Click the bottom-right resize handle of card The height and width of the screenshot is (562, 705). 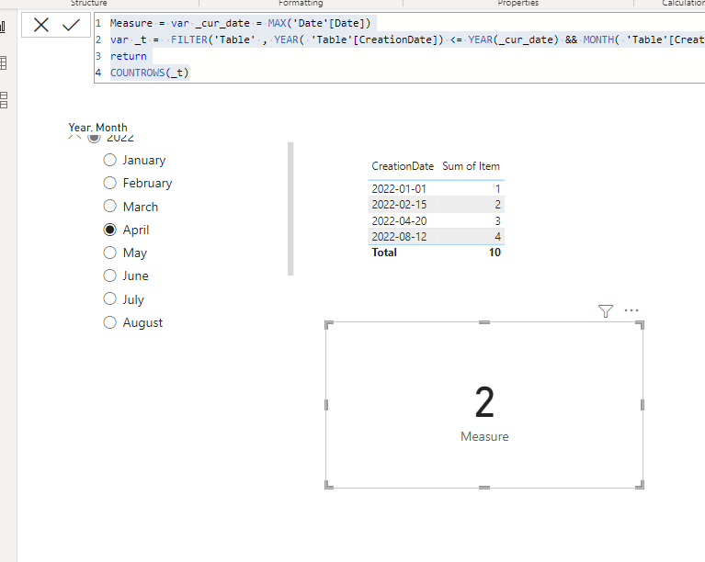pos(640,485)
